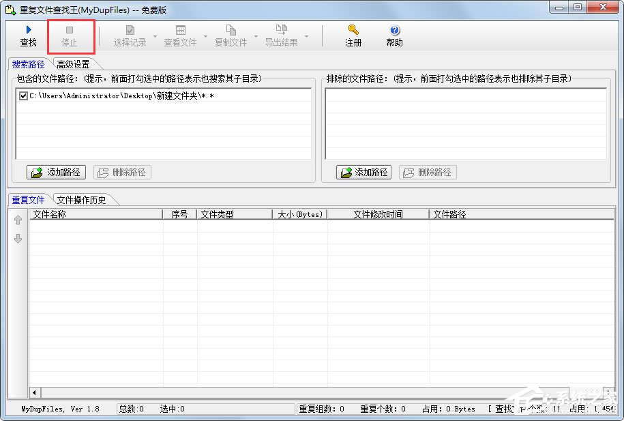Screen dimensions: 624x421
Task: Click the 导出结果 toolbar icon
Action: (282, 29)
